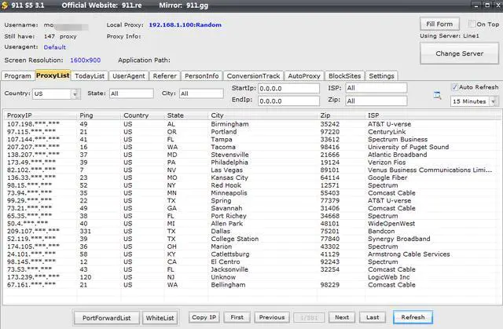The width and height of the screenshot is (503, 329).
Task: Open the 15 Minutes refresh interval dropdown
Action: point(493,101)
